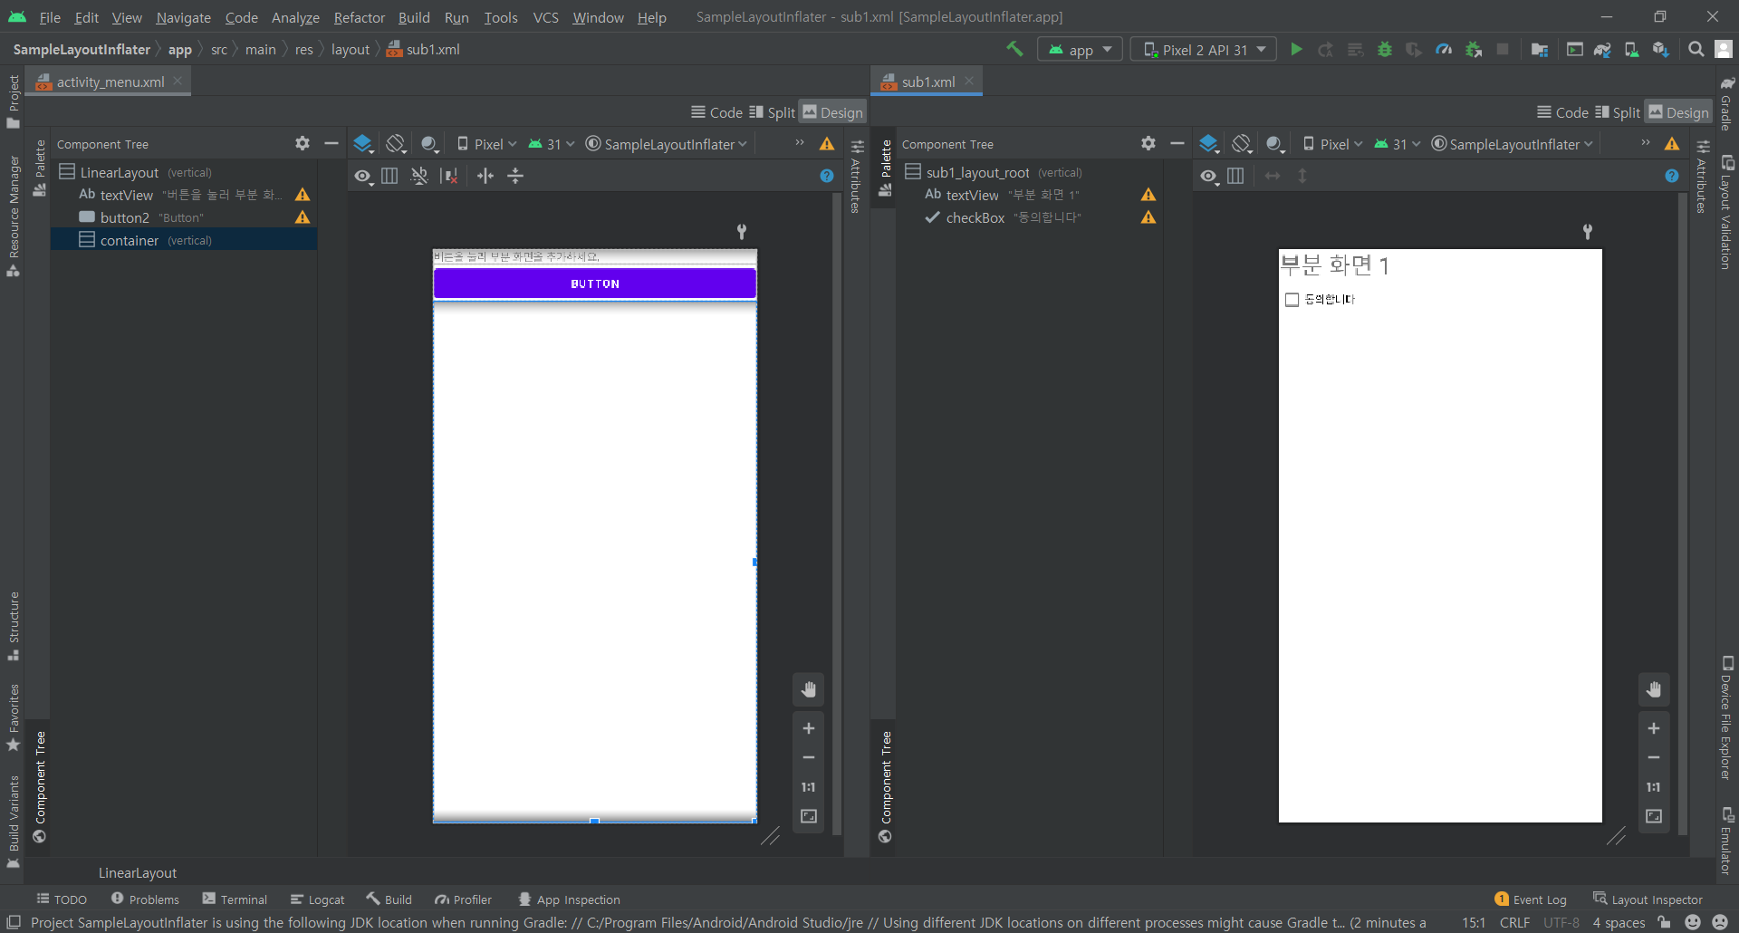Select the Pan hand tool in left design view

[x=809, y=689]
